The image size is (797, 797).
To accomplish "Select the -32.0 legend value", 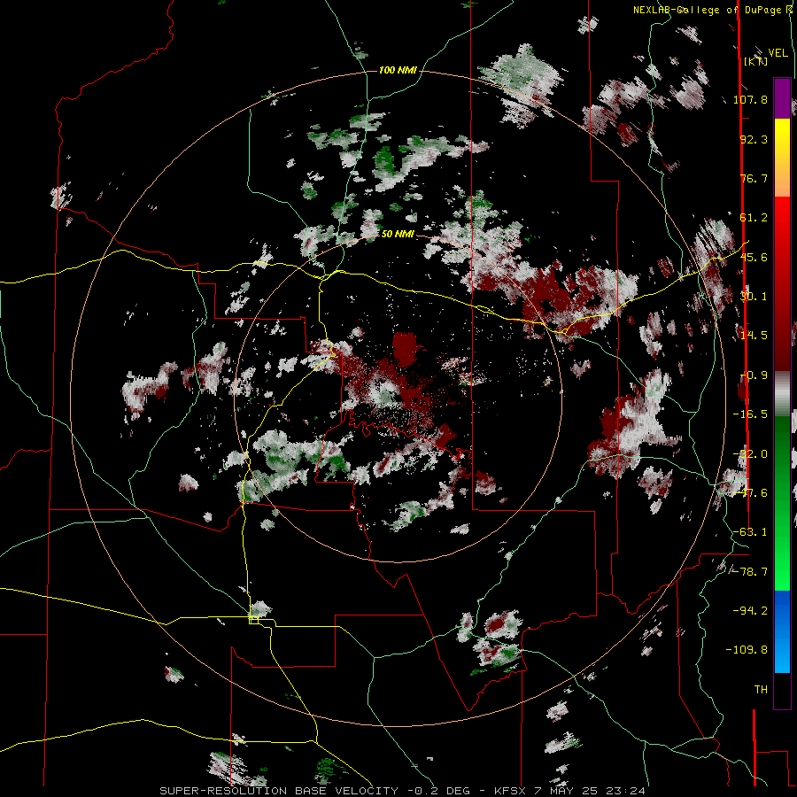I will [x=750, y=454].
